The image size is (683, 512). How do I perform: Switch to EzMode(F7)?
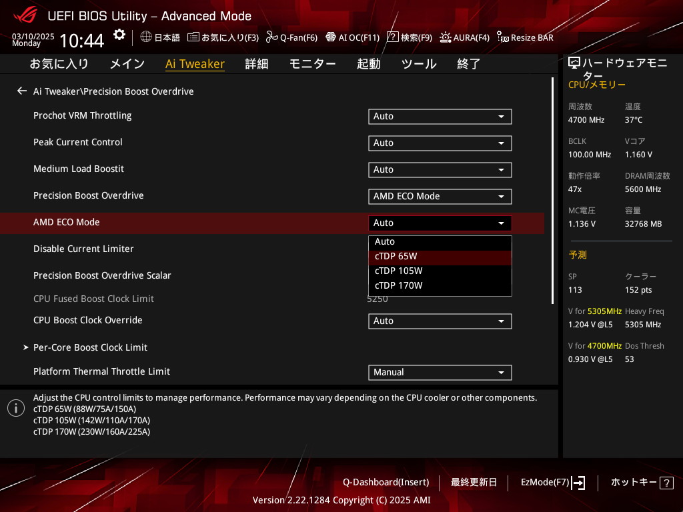click(552, 482)
